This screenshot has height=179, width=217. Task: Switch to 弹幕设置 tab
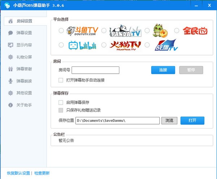(24, 33)
